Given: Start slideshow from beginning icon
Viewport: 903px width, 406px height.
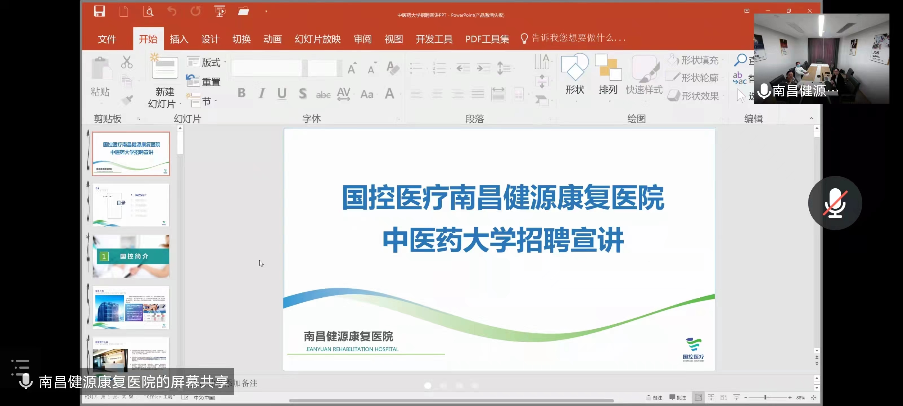Looking at the screenshot, I should pyautogui.click(x=220, y=11).
